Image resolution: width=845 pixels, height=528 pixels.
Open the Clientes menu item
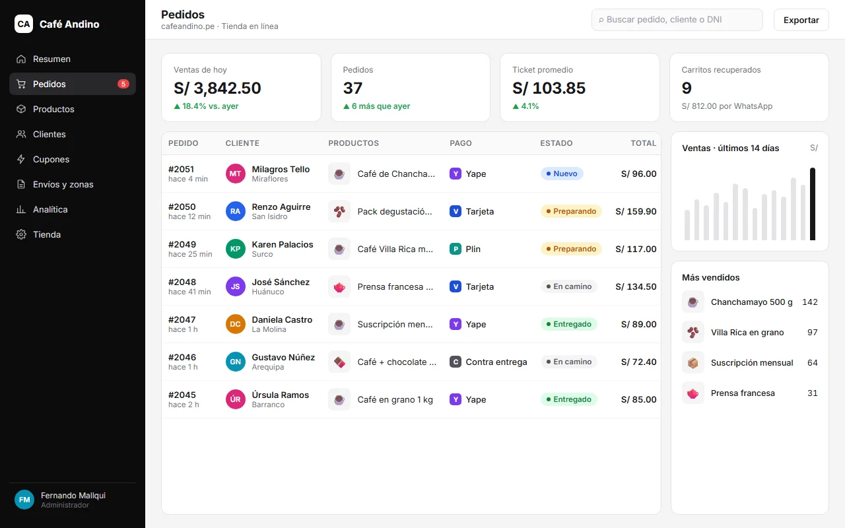point(73,134)
